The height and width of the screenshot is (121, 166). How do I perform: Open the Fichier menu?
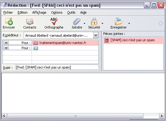coord(8,12)
